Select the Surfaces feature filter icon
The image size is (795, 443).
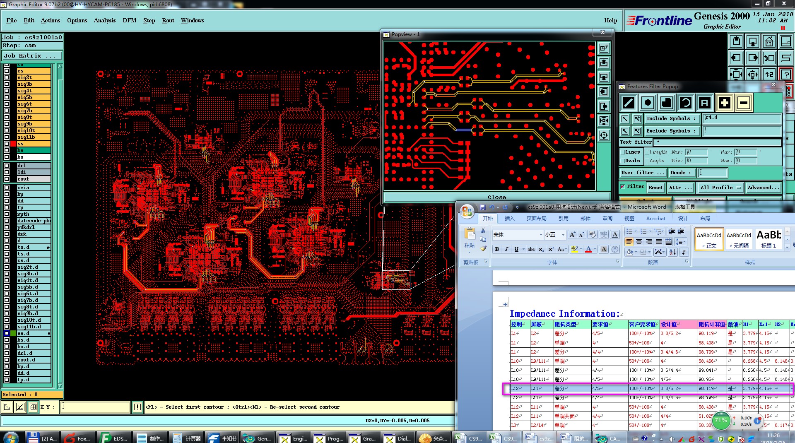coord(667,103)
